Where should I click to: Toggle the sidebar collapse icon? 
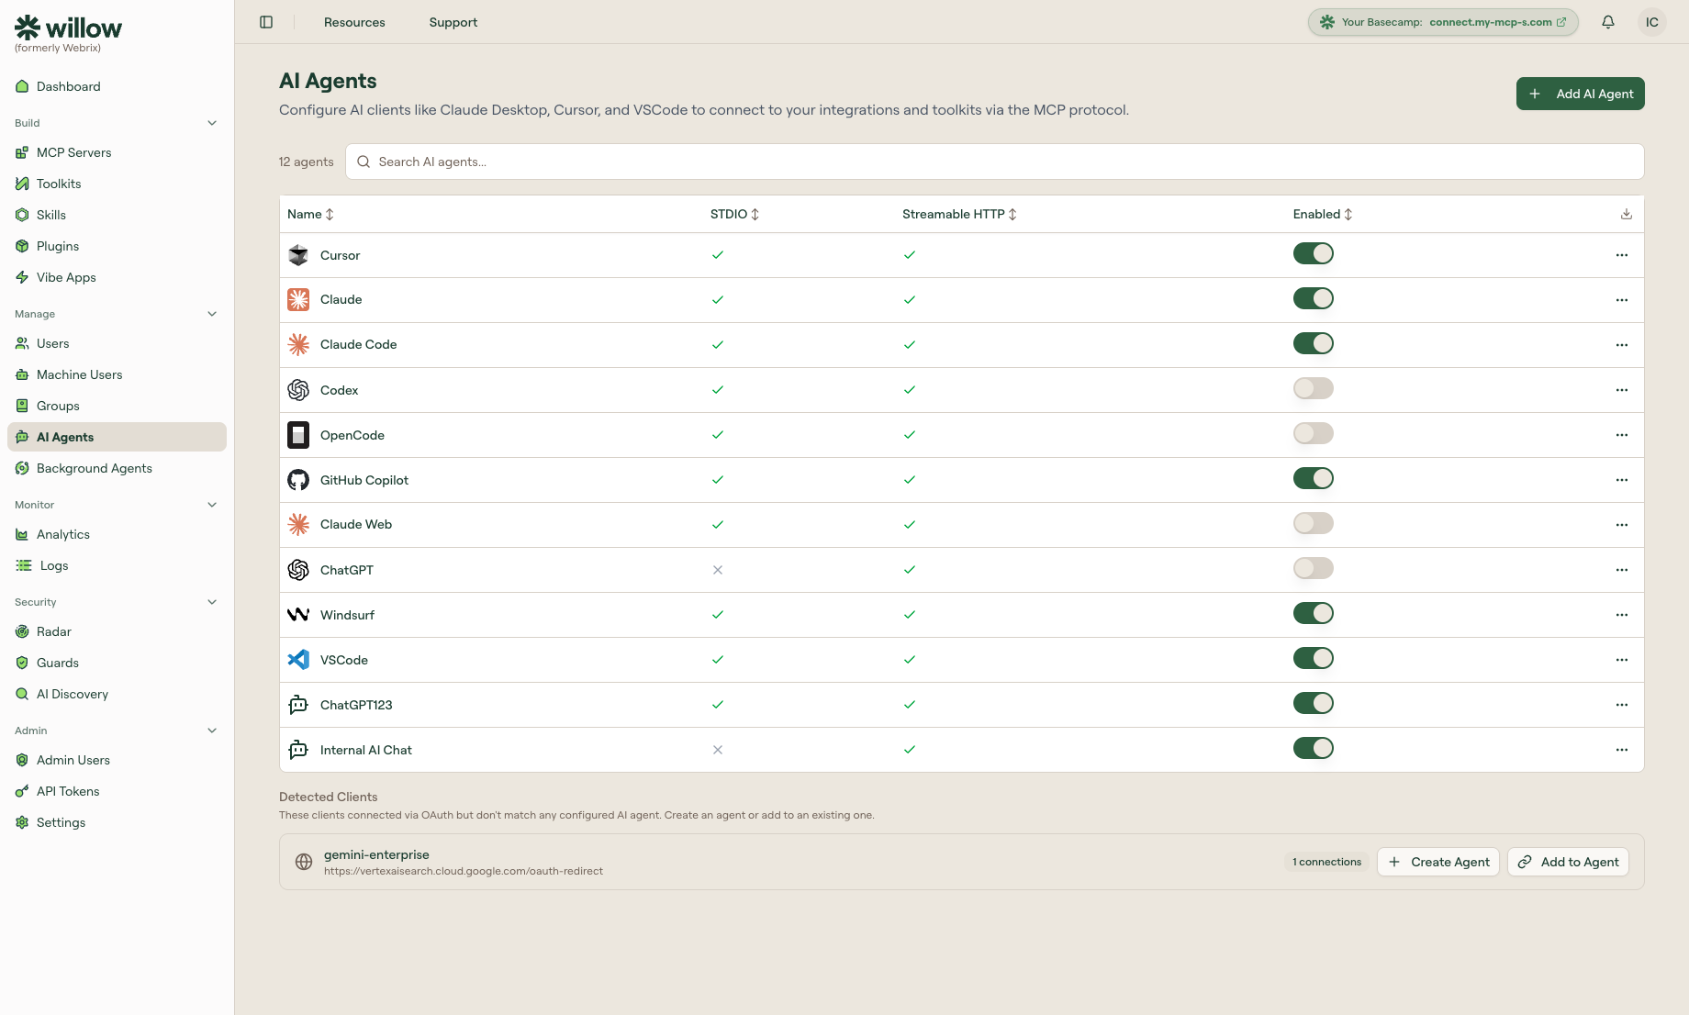[x=266, y=22]
